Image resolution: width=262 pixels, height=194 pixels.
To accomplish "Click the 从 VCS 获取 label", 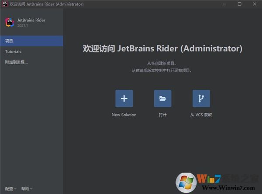I will [x=201, y=115].
